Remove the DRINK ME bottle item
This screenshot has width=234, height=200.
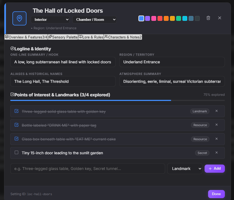[216, 125]
